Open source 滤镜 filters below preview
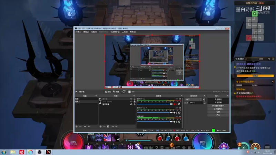Image resolution: width=276 pixels, height=155 pixels. pos(116,92)
